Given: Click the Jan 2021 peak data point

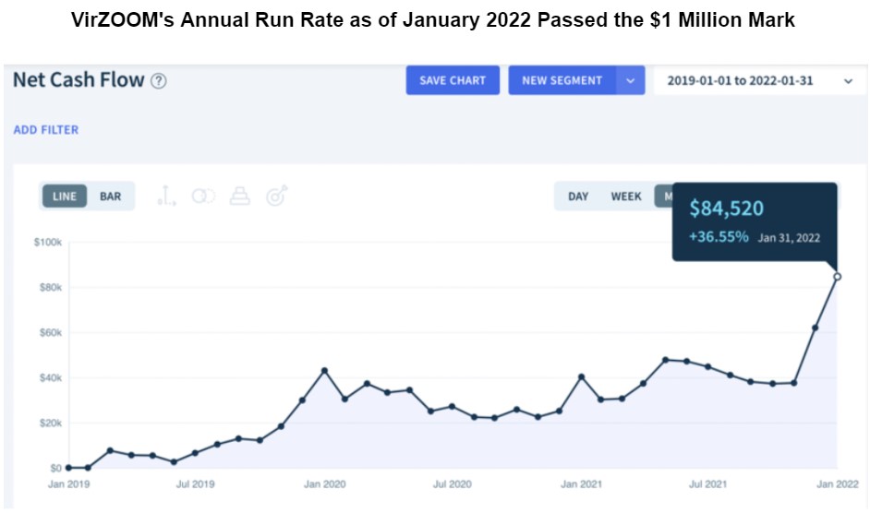Looking at the screenshot, I should (582, 377).
